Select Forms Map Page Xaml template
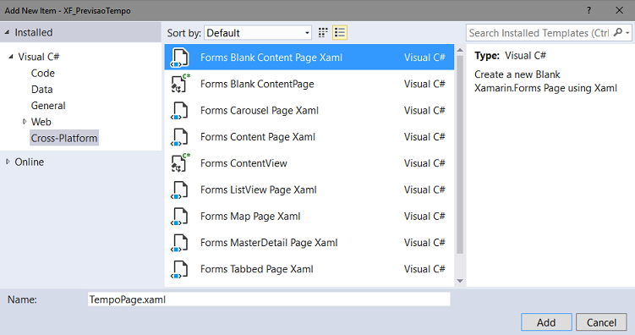635x335 pixels. 309,216
